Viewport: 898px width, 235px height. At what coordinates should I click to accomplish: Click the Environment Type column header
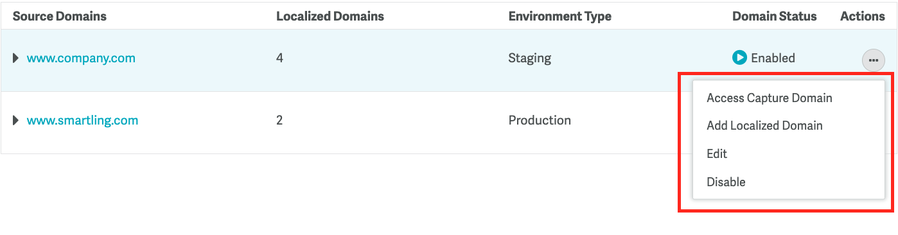point(560,16)
